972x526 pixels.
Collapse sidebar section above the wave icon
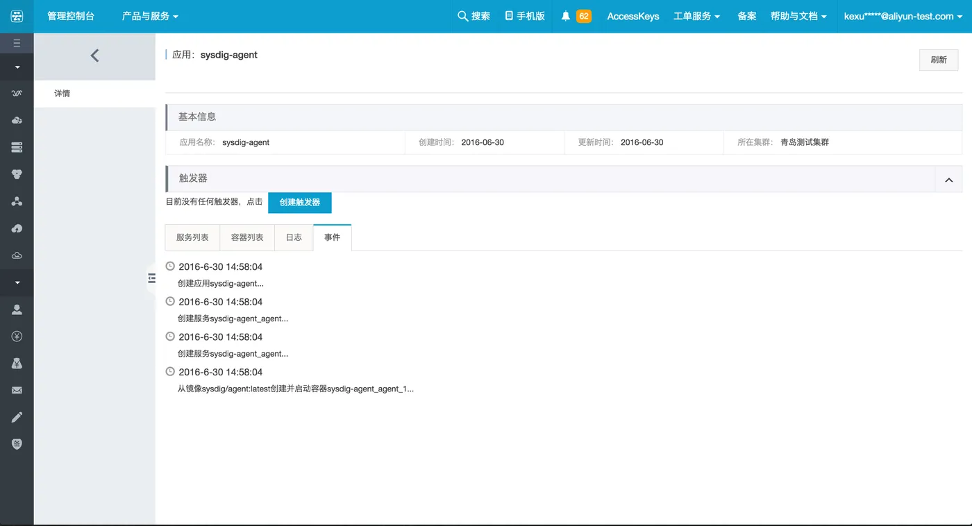[17, 67]
